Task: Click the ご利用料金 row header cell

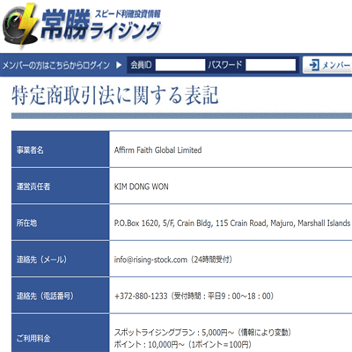Action: [x=61, y=334]
